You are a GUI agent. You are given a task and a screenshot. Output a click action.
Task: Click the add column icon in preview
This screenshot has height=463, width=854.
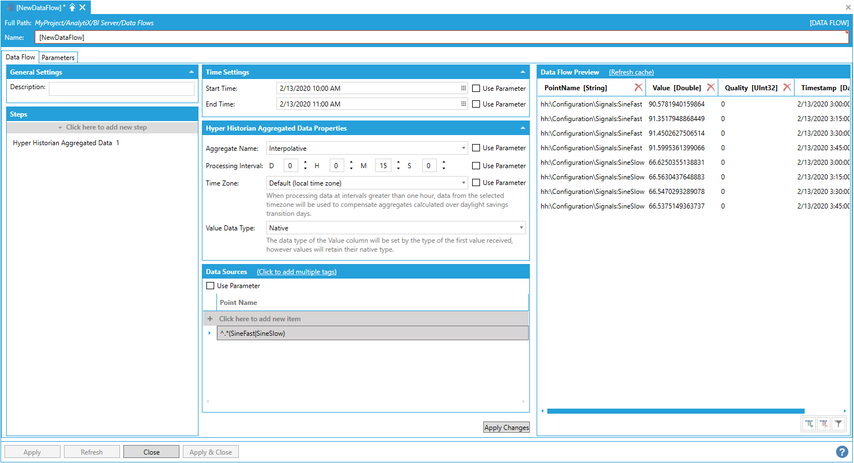pos(809,424)
